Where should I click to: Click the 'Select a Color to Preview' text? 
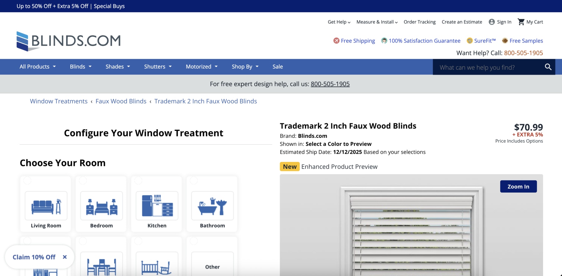tap(338, 144)
